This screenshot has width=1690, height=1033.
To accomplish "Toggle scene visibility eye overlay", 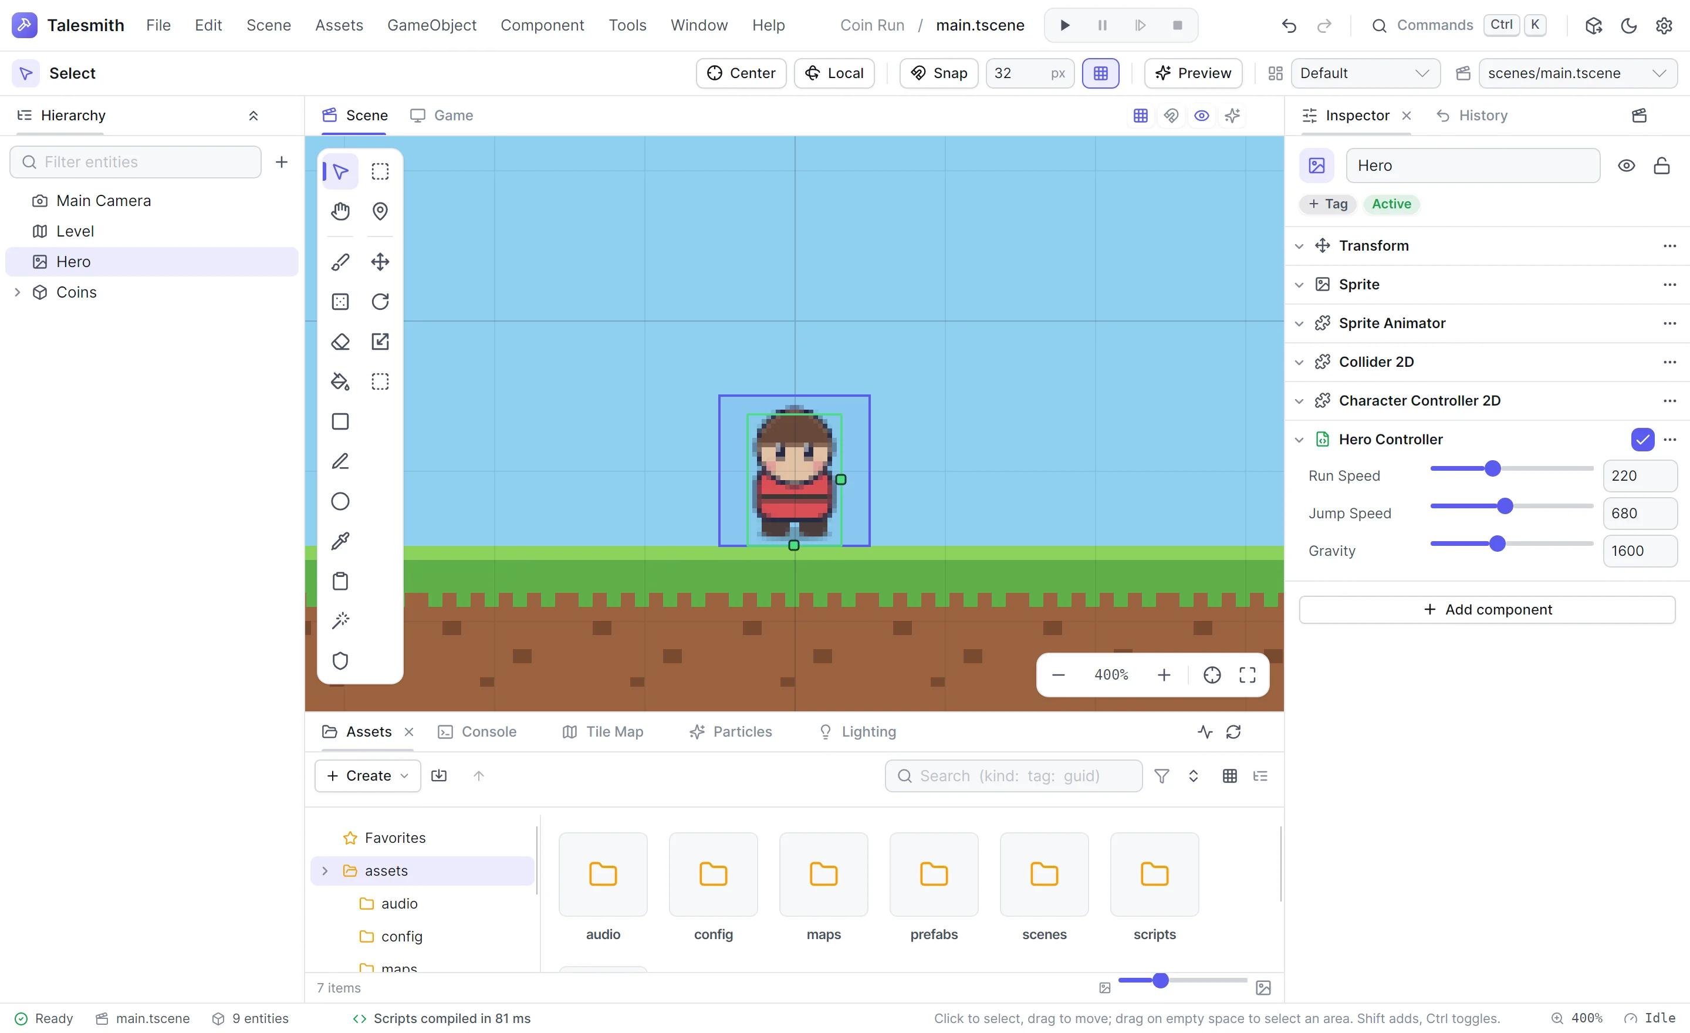I will pyautogui.click(x=1202, y=115).
